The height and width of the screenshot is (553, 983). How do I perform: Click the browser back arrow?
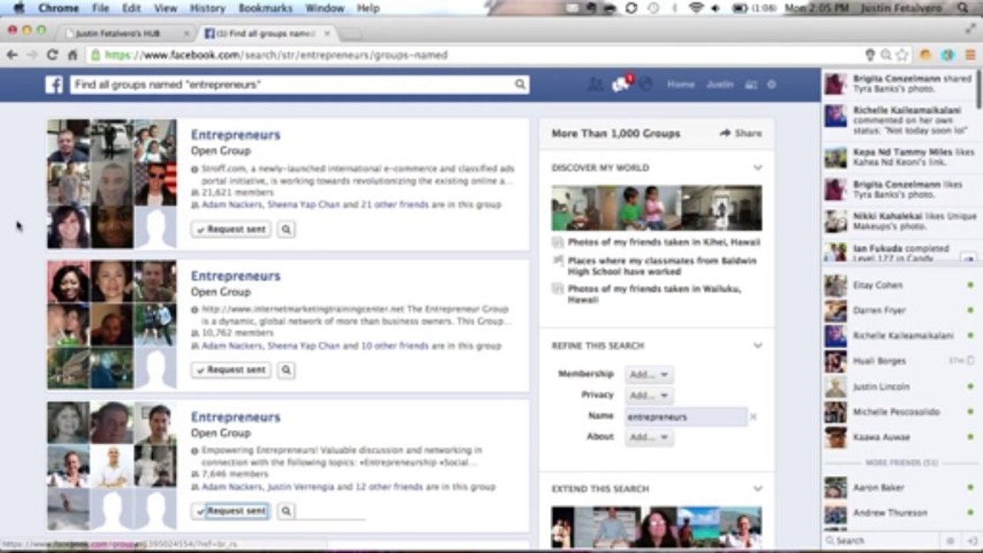coord(12,55)
